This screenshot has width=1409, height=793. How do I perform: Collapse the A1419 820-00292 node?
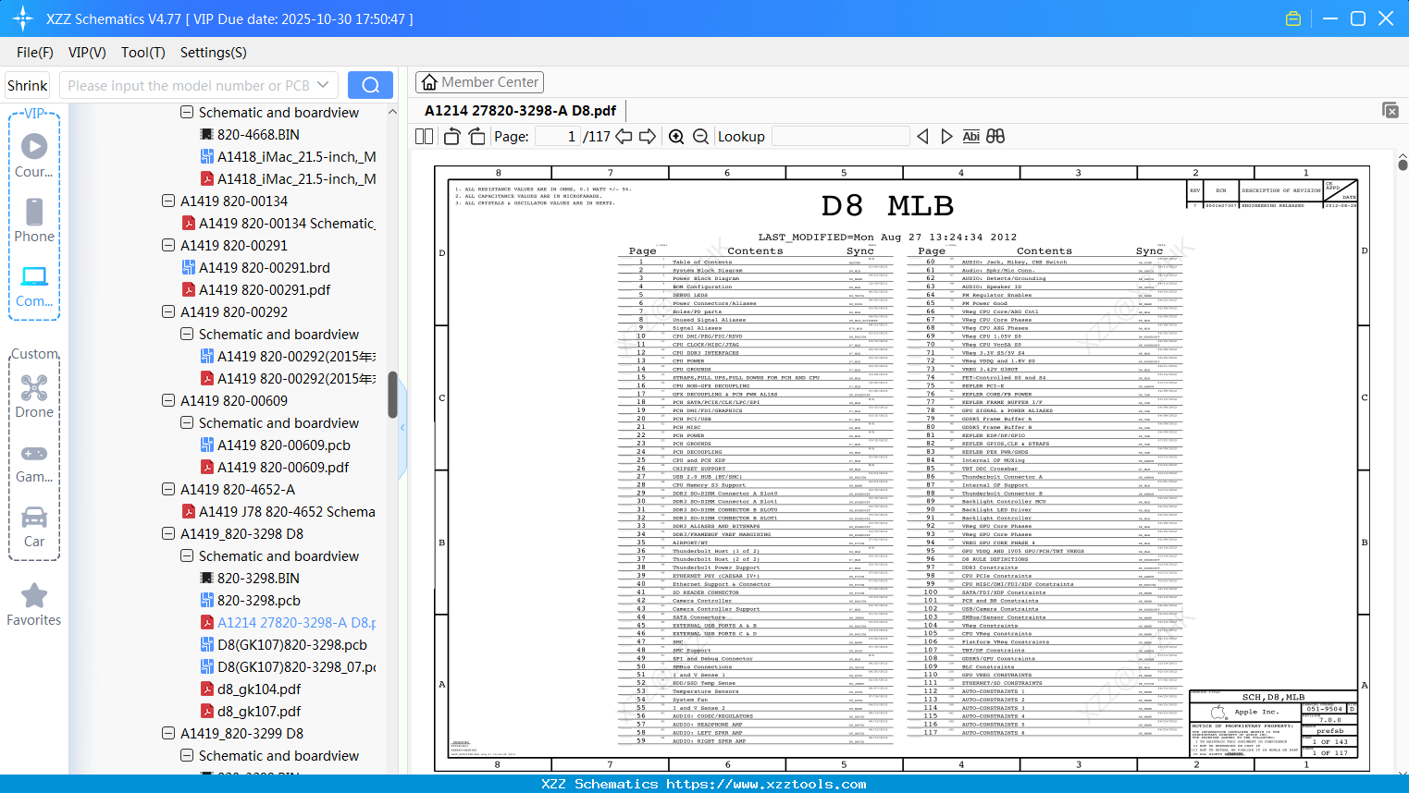pyautogui.click(x=168, y=312)
